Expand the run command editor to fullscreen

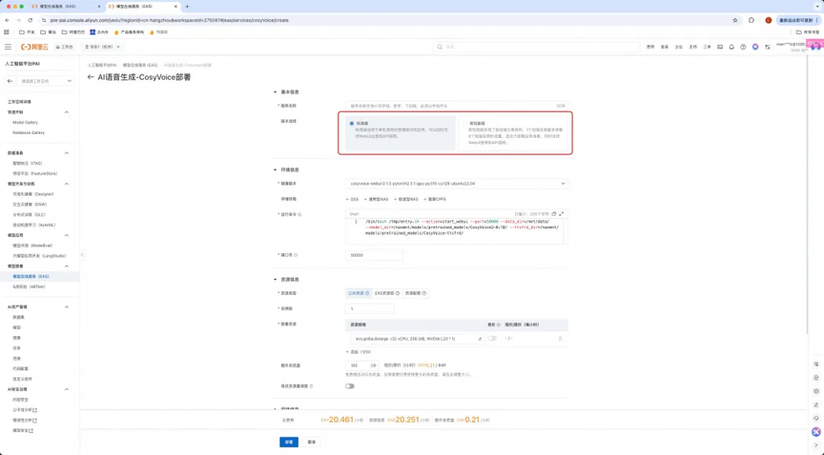pos(562,214)
